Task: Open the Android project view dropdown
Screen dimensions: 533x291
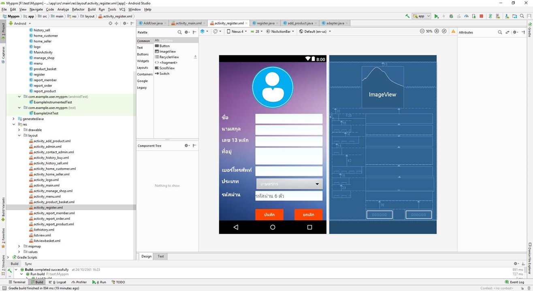Action: click(x=20, y=23)
